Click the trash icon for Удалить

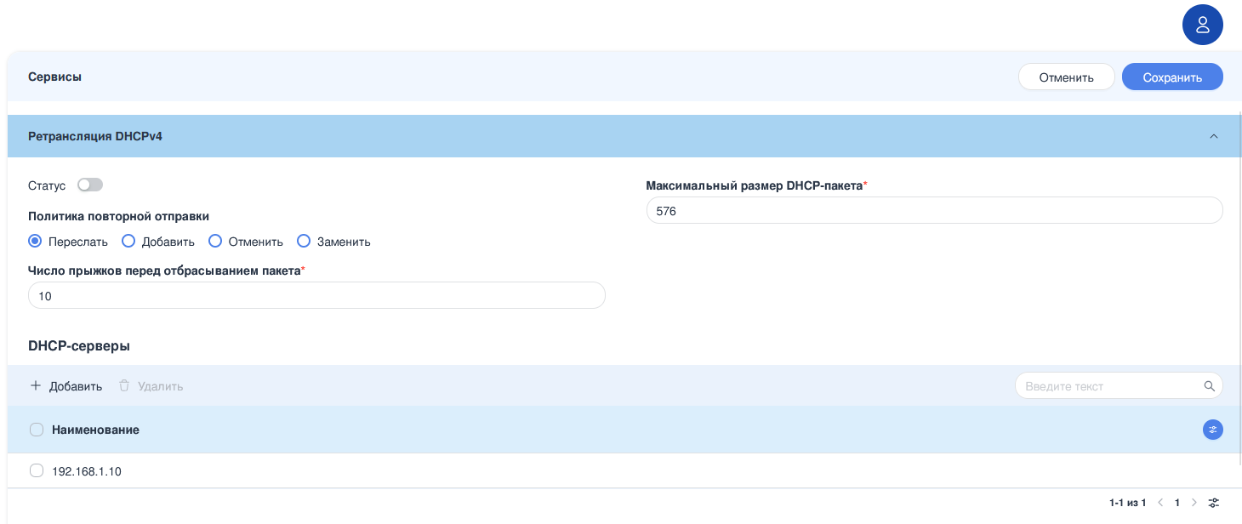point(124,386)
